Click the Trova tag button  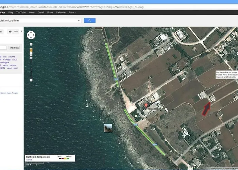pyautogui.click(x=14, y=48)
